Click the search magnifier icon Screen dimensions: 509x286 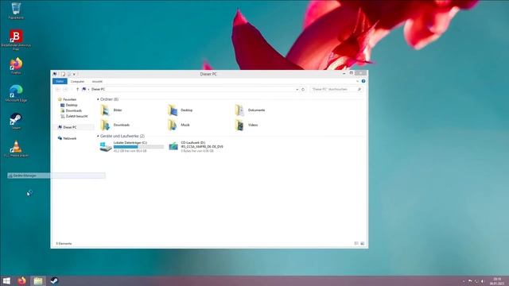[x=359, y=89]
